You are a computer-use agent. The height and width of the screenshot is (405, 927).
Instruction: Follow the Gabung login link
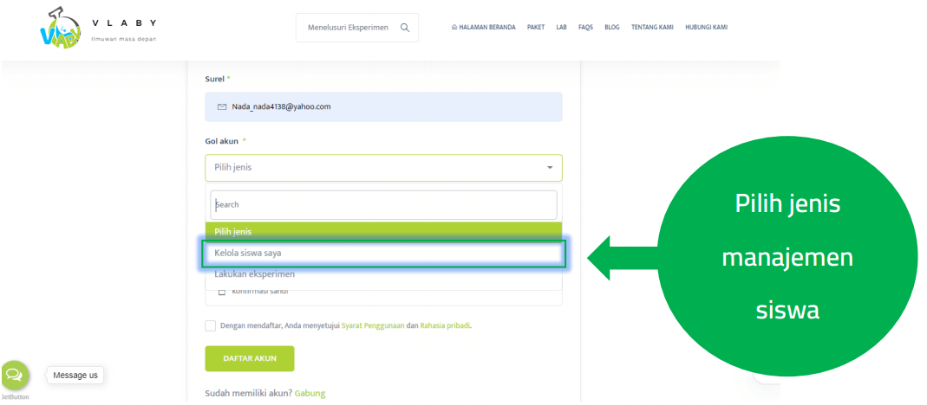[x=310, y=394]
